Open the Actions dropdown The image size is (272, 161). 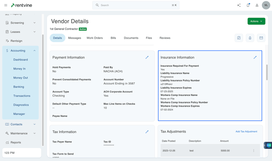coord(256,21)
